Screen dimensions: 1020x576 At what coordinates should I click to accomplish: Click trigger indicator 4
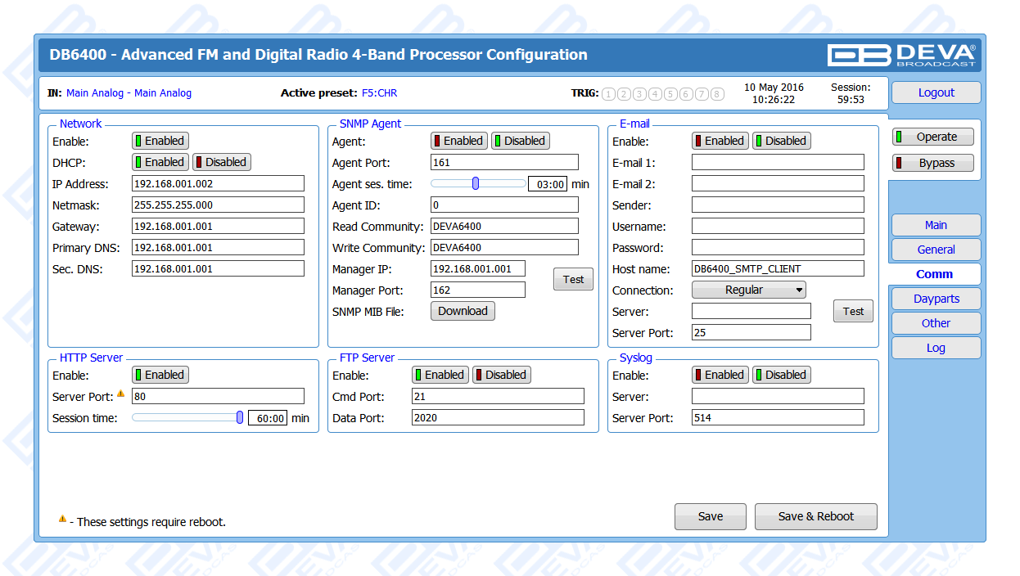tap(655, 94)
